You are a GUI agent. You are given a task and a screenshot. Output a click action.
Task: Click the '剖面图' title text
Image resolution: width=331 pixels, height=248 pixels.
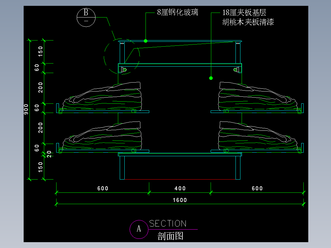pyautogui.click(x=170, y=236)
